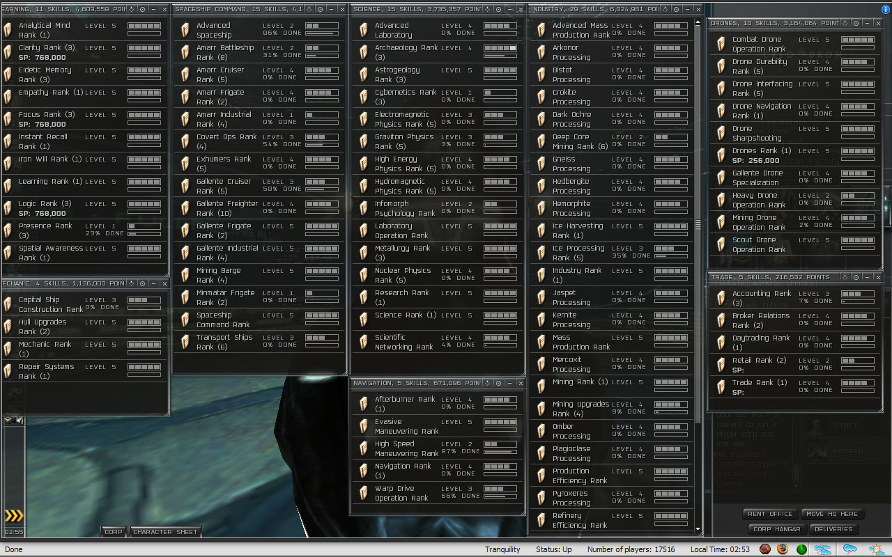
Task: Select the Capital Ship Construction skill icon
Action: 8,304
